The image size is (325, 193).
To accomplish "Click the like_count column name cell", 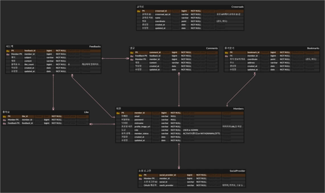I will [29, 64].
